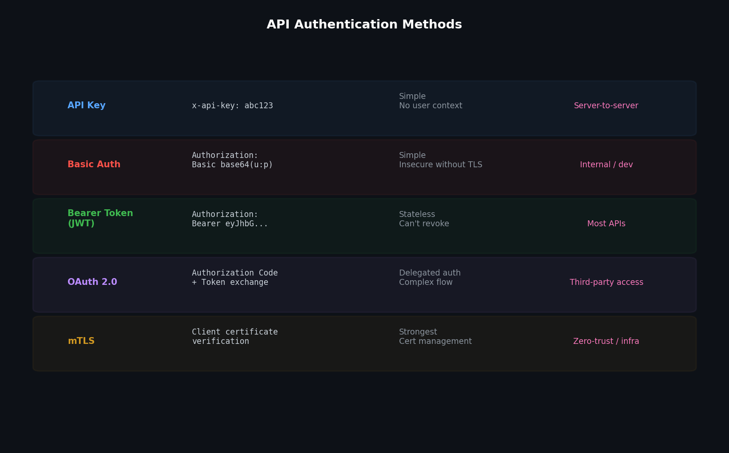The width and height of the screenshot is (729, 453).
Task: Select the 'API Key' method name
Action: [87, 105]
